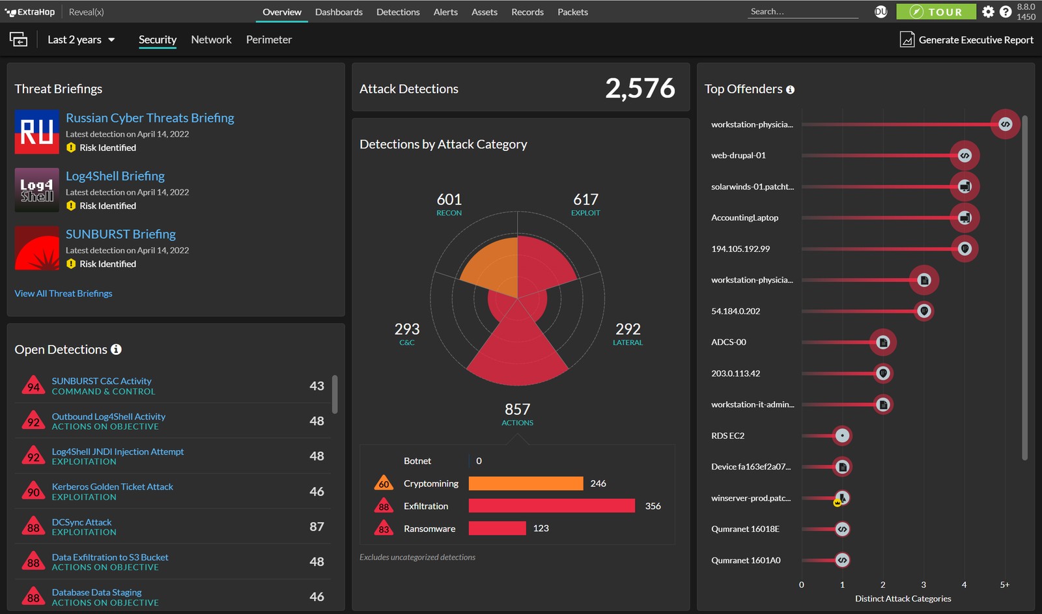Click the solarwinds-01 offender device icon

click(965, 187)
